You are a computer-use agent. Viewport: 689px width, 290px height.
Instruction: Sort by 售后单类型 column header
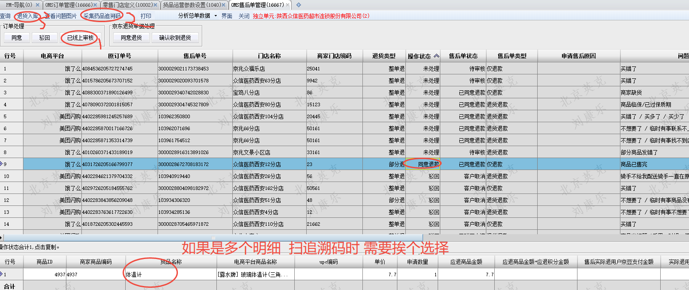(x=512, y=56)
